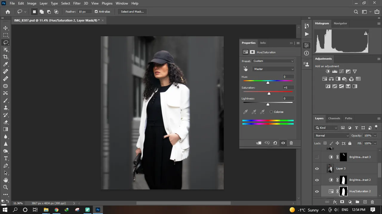Toggle the Anti-alias checkbox
The image size is (382, 214).
coord(96,12)
